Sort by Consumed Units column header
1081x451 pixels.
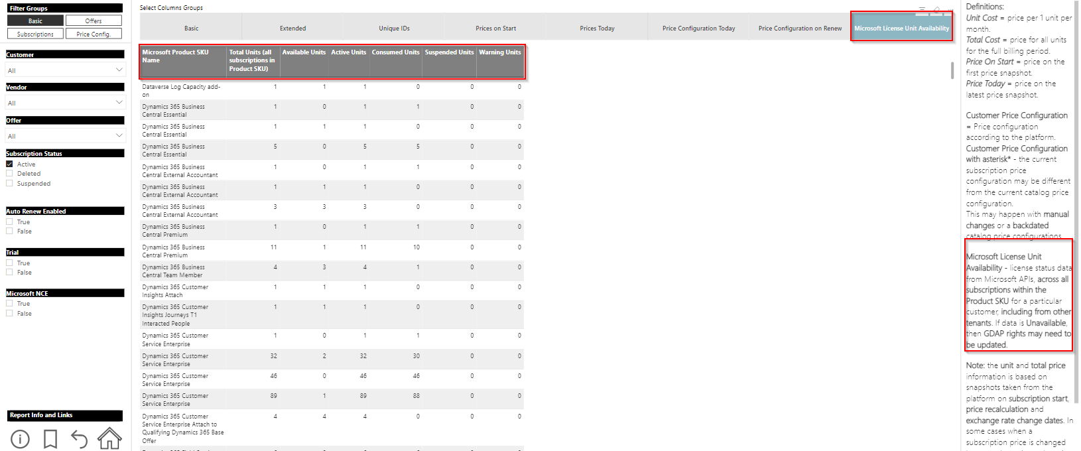(395, 61)
